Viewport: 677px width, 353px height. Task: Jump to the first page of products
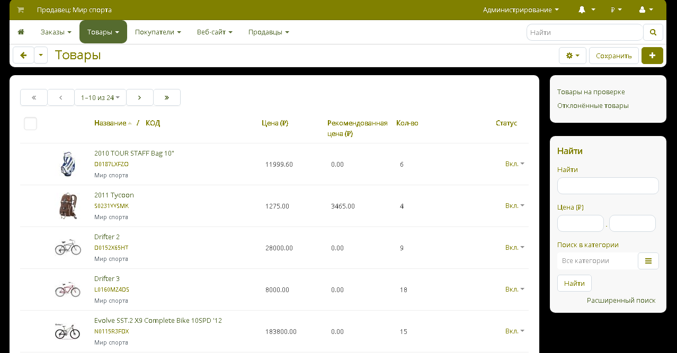coord(34,97)
